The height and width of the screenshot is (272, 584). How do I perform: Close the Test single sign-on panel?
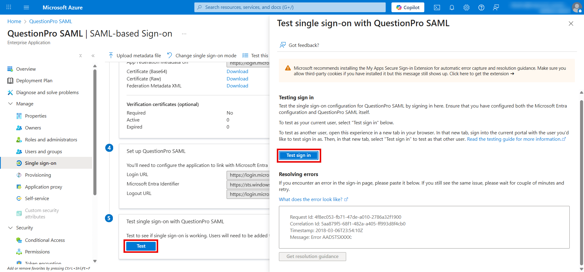point(571,23)
